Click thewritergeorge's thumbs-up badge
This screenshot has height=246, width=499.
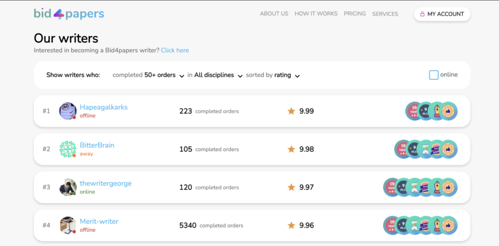click(448, 187)
